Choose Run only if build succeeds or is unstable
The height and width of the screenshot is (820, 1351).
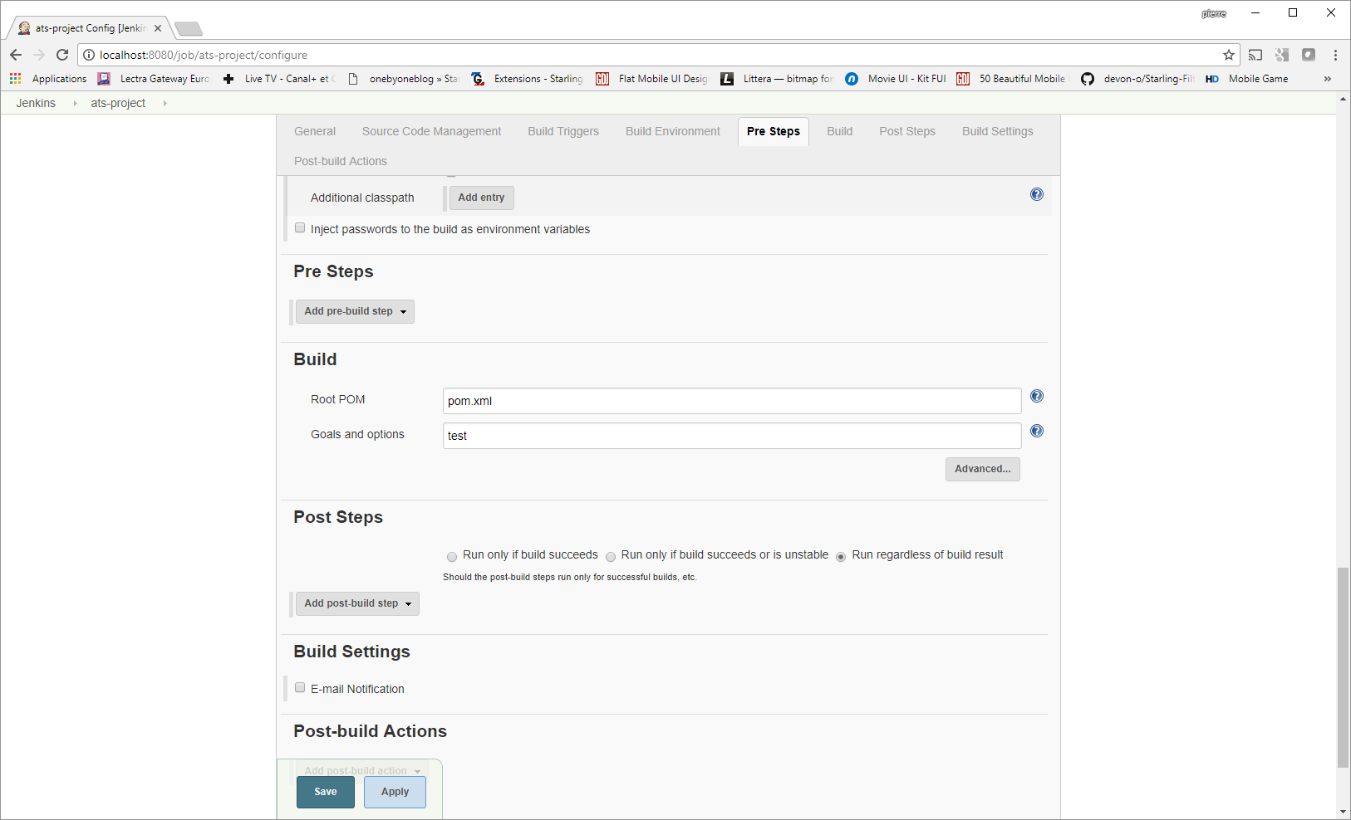611,557
